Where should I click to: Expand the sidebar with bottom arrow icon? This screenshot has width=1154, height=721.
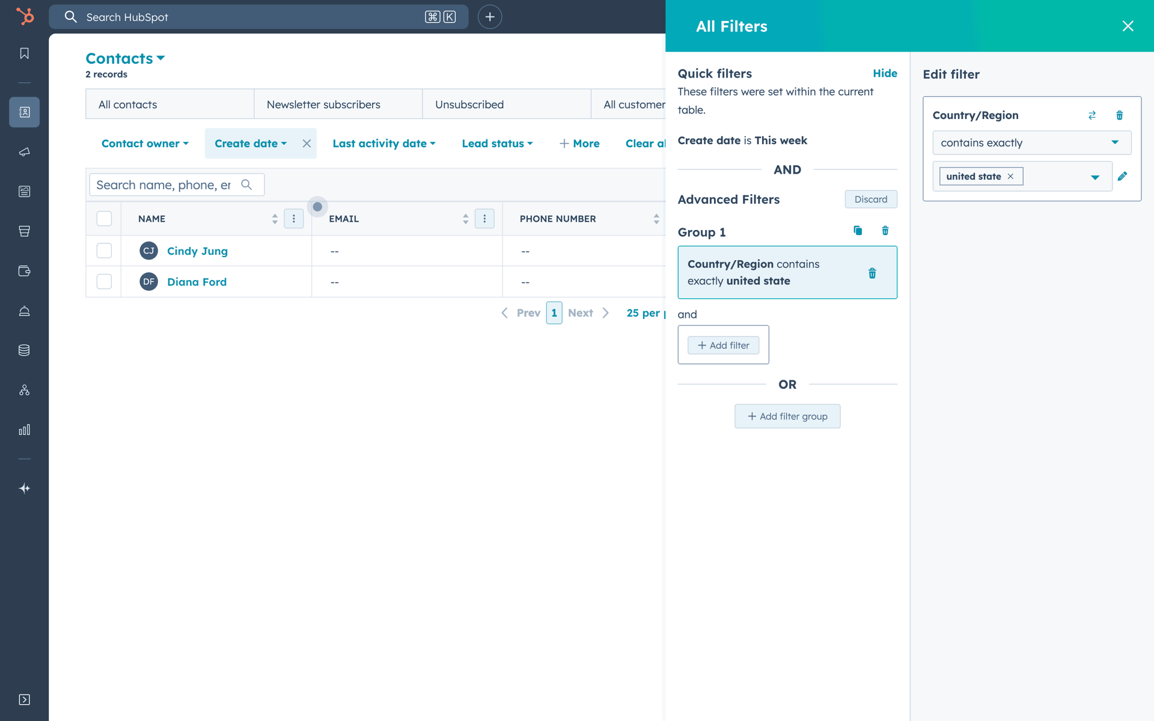pos(24,699)
